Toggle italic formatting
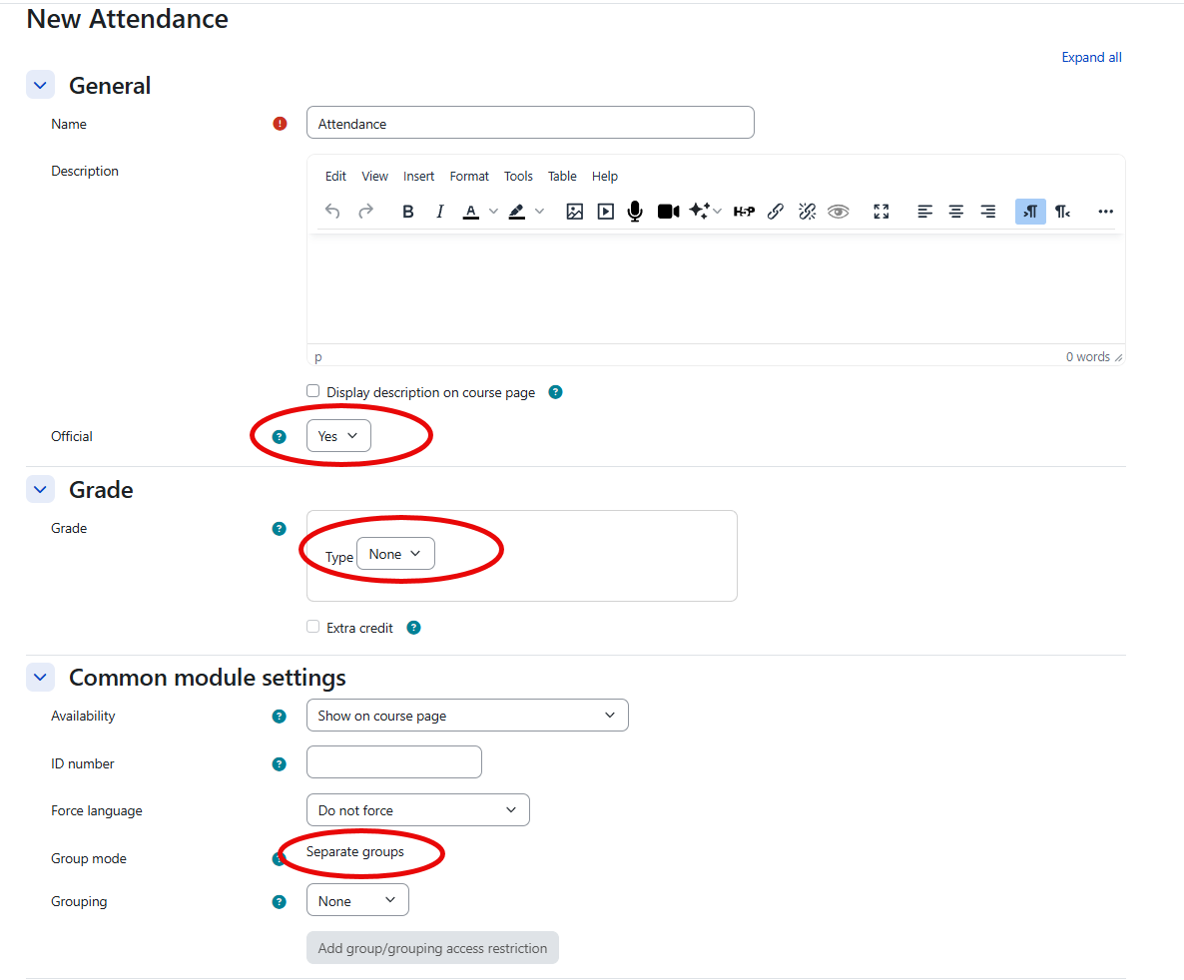The image size is (1184, 980). pyautogui.click(x=439, y=212)
